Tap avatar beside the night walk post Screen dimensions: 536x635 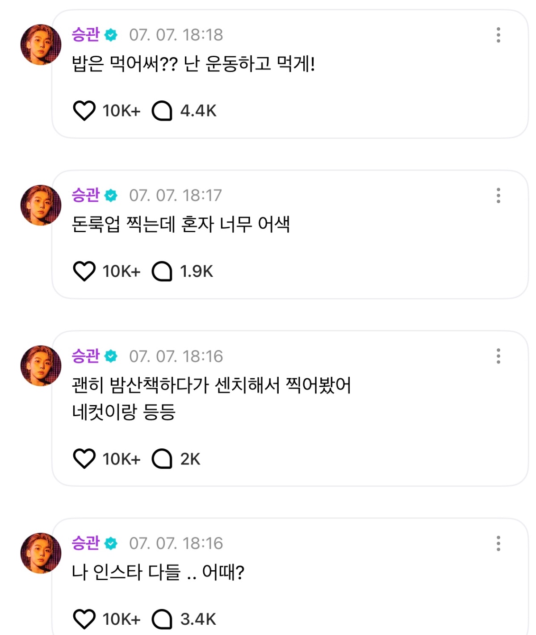click(41, 366)
